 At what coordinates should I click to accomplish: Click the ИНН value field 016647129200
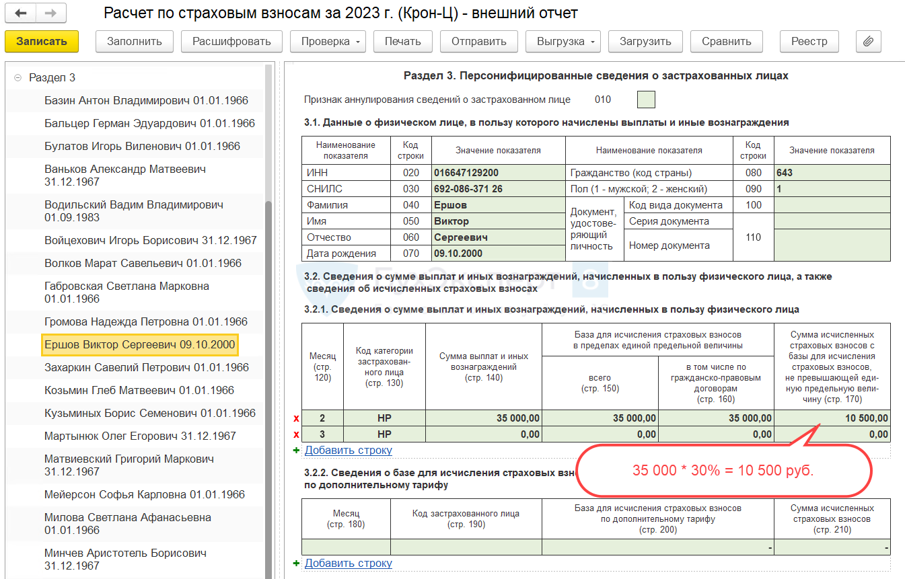(498, 173)
